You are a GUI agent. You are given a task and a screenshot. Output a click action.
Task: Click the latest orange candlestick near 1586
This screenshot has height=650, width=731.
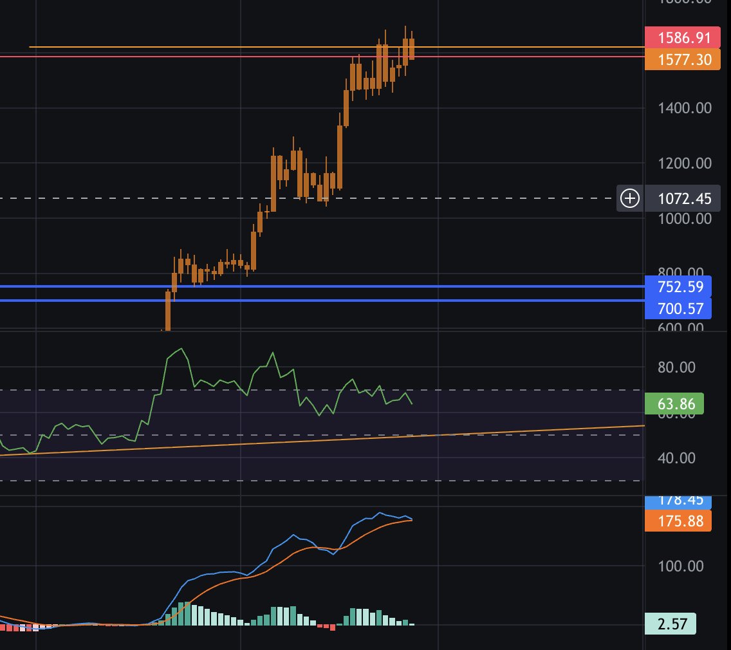coord(412,49)
